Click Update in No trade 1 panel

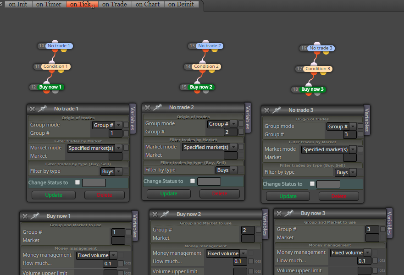click(54, 195)
